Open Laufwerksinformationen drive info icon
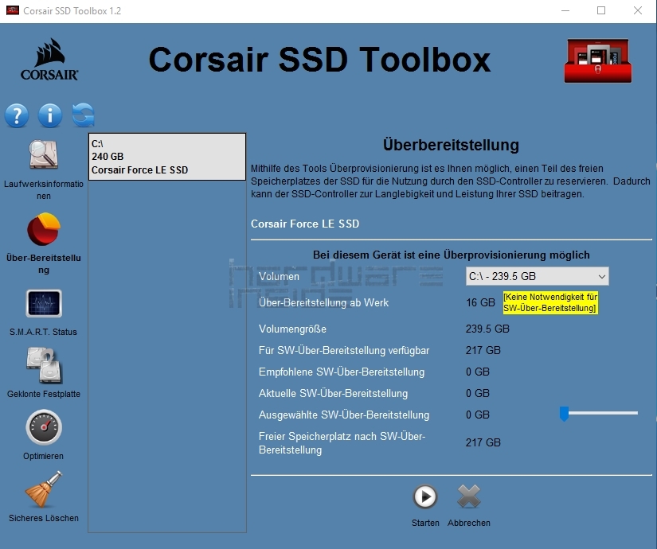The width and height of the screenshot is (657, 549). 43,155
